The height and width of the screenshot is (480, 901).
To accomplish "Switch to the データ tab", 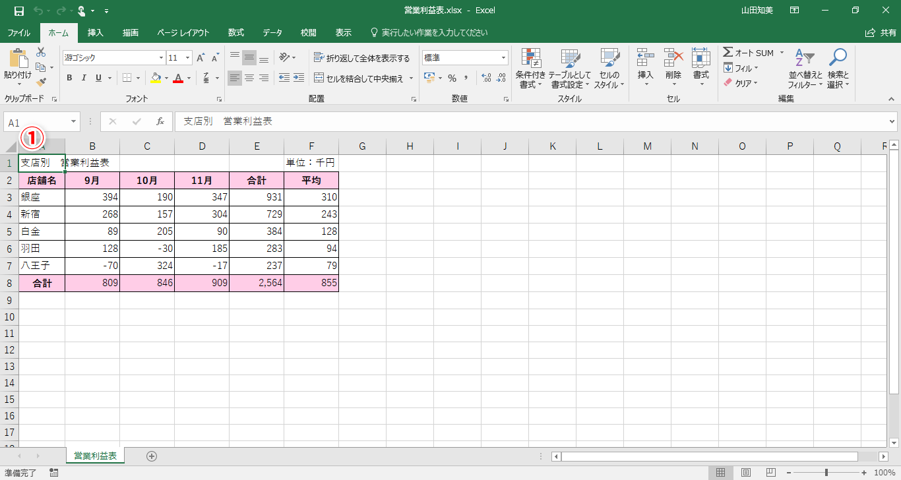I will 272,33.
